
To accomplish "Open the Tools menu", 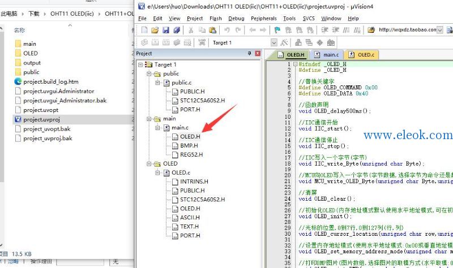I will (289, 19).
